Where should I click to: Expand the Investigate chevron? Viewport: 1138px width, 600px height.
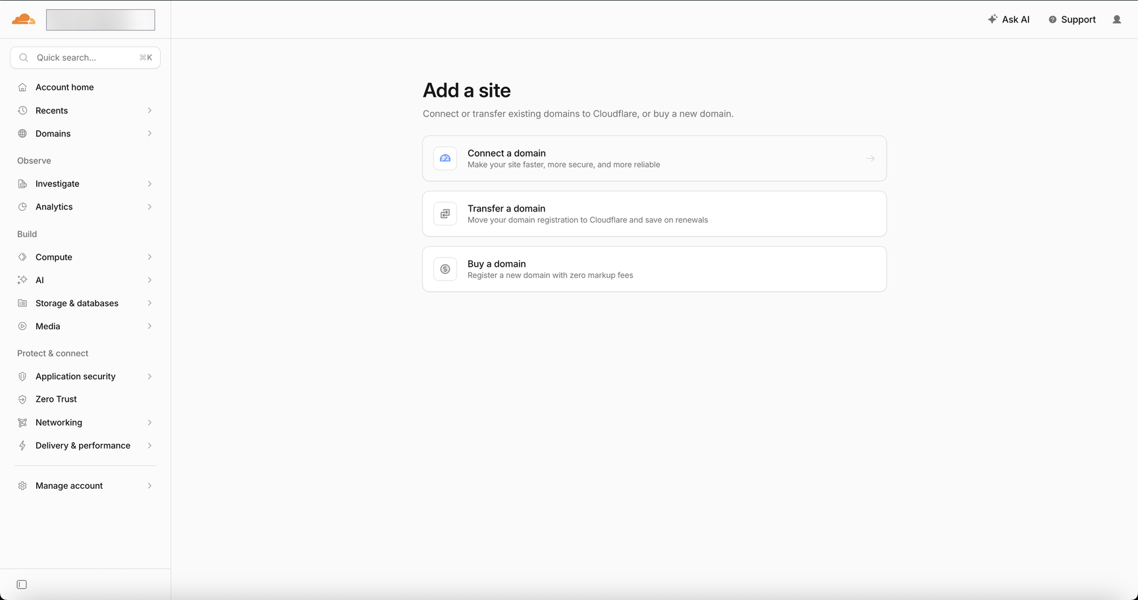149,184
